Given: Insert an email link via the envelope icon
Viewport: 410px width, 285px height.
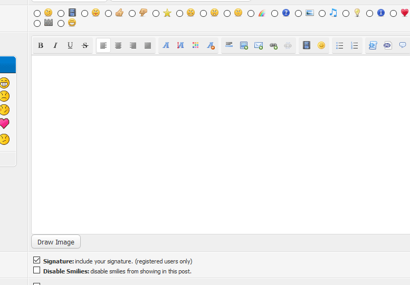Looking at the screenshot, I should click(259, 46).
